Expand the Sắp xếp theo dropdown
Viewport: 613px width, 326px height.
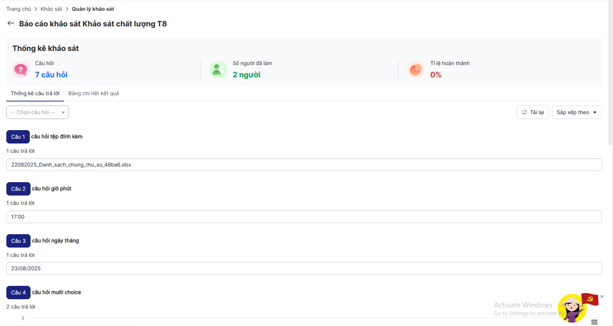tap(577, 112)
